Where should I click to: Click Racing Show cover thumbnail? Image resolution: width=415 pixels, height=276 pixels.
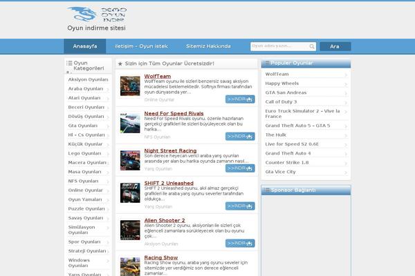click(x=130, y=267)
